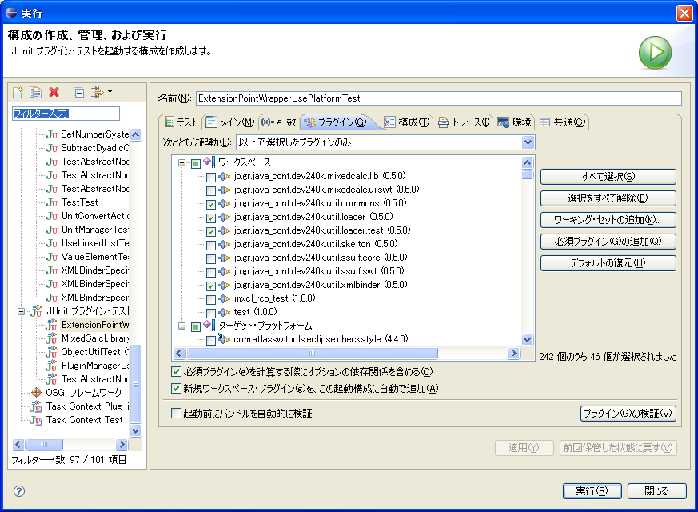This screenshot has height=512, width=698.
Task: Collapse all launch configuration categories
Action: pos(78,92)
